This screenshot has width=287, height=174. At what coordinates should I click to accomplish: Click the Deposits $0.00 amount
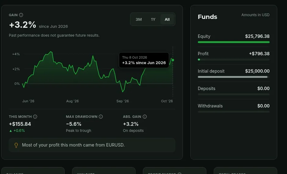coord(263,89)
